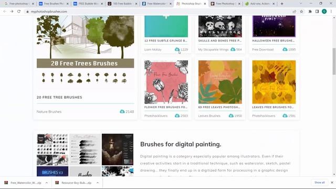Open a new browser tab
336x189 pixels.
coord(282,4)
